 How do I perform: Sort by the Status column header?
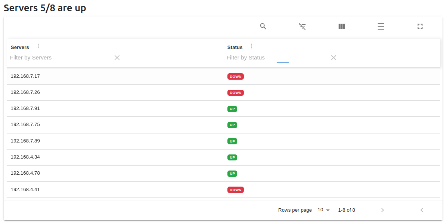[235, 47]
